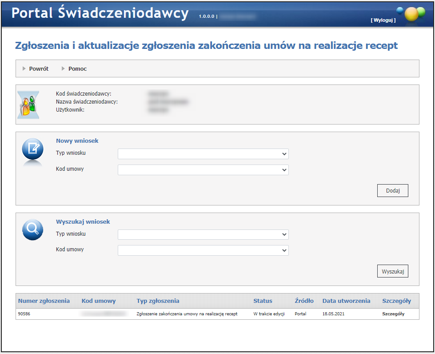Viewport: 435px width, 354px height.
Task: Select the table row with number 90586
Action: (187, 314)
